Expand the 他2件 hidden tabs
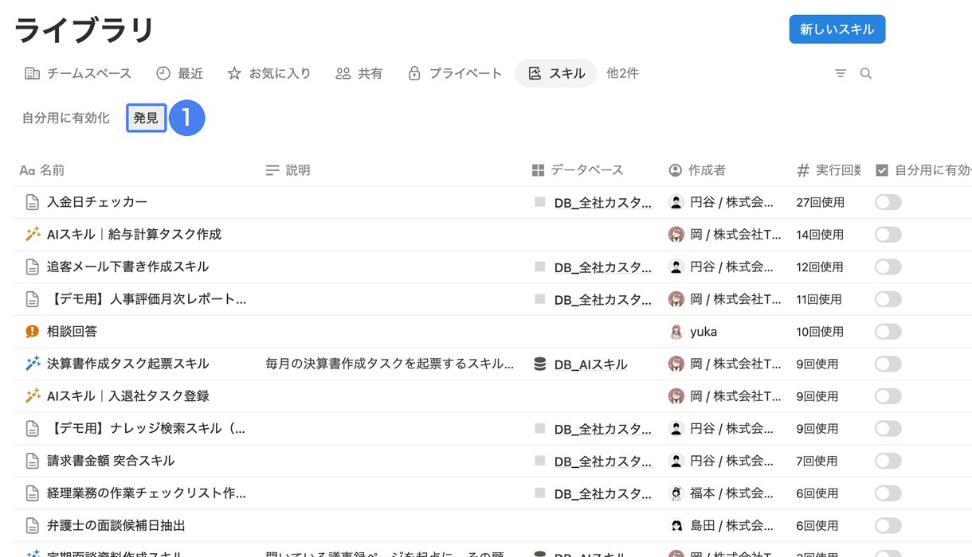972x557 pixels. [622, 73]
